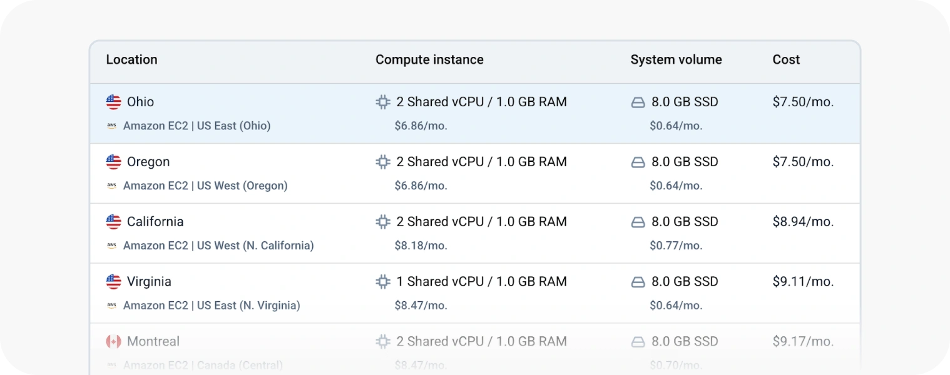Click 'Amazon EC2 | US East (N. Virginia)' text
The height and width of the screenshot is (375, 950).
pos(212,306)
